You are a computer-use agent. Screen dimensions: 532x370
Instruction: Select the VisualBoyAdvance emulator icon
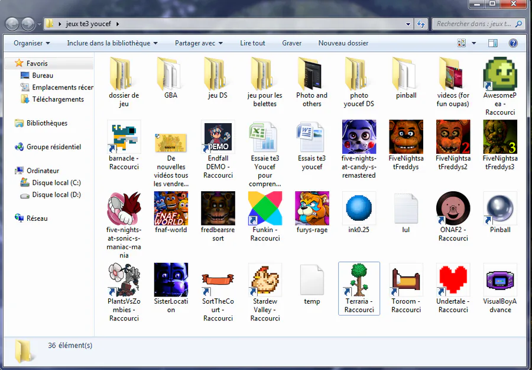click(500, 279)
